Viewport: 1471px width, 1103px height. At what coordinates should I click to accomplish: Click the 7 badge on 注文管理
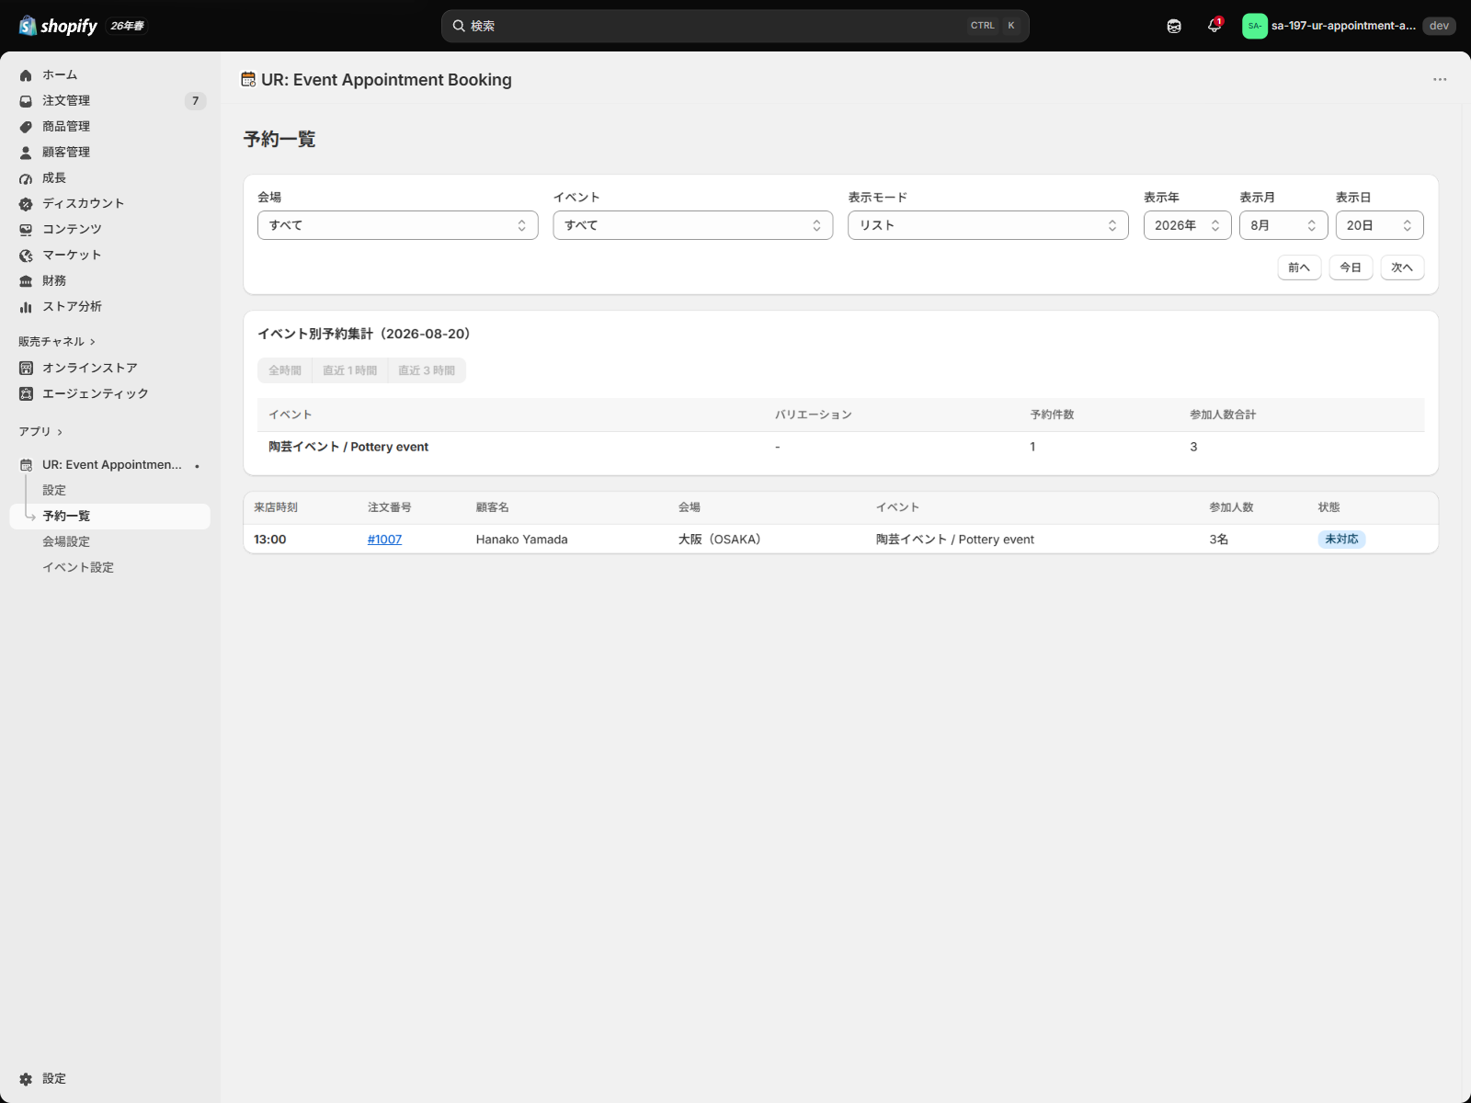click(x=195, y=101)
